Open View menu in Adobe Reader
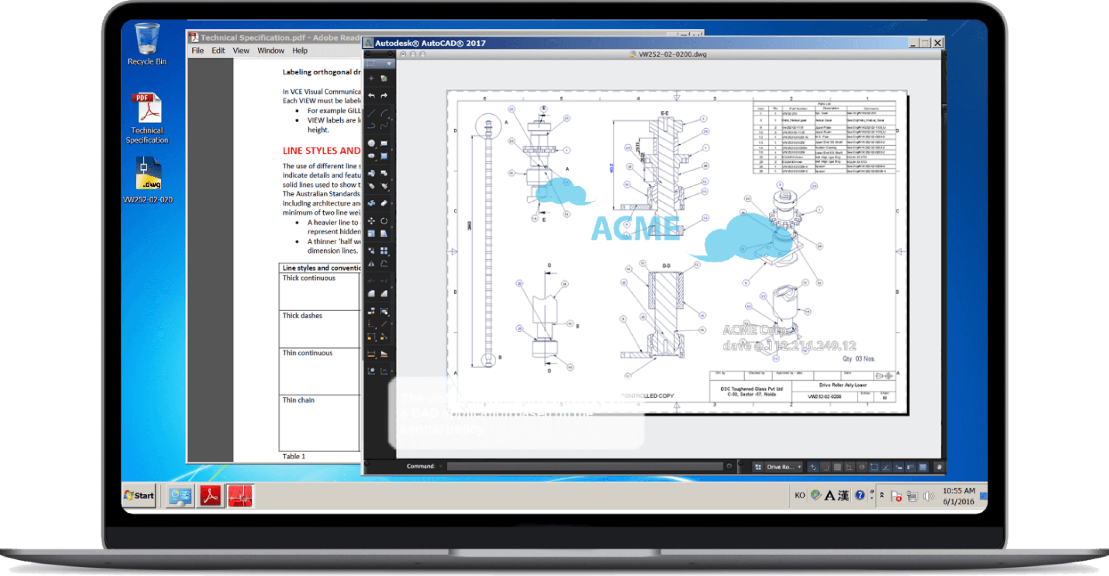Screen dimensions: 1109x576 click(241, 51)
